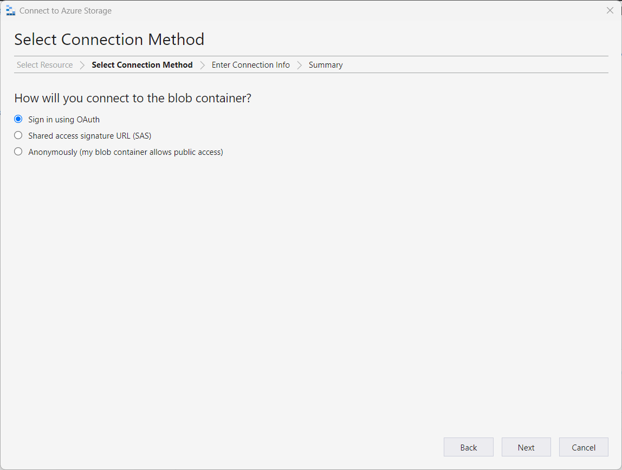Click the chevron before the Summary step
The width and height of the screenshot is (622, 470).
pos(299,65)
